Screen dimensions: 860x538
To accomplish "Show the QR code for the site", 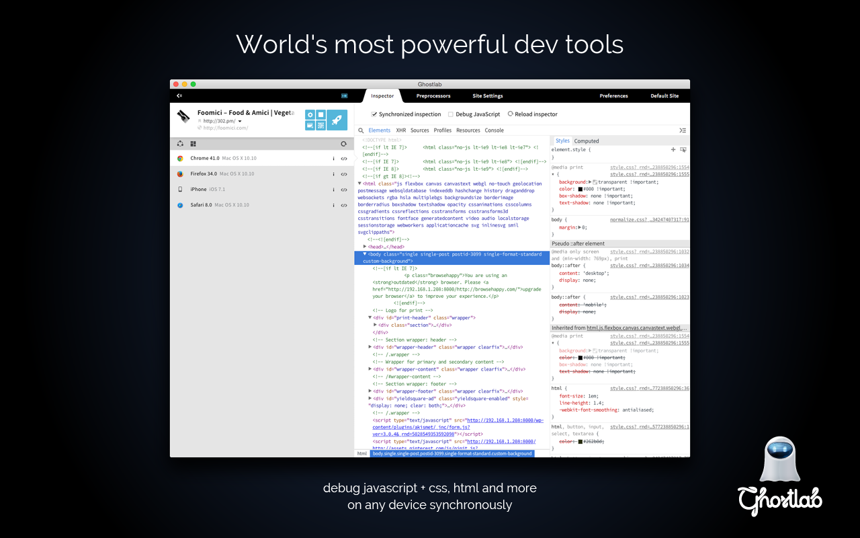I will (320, 125).
